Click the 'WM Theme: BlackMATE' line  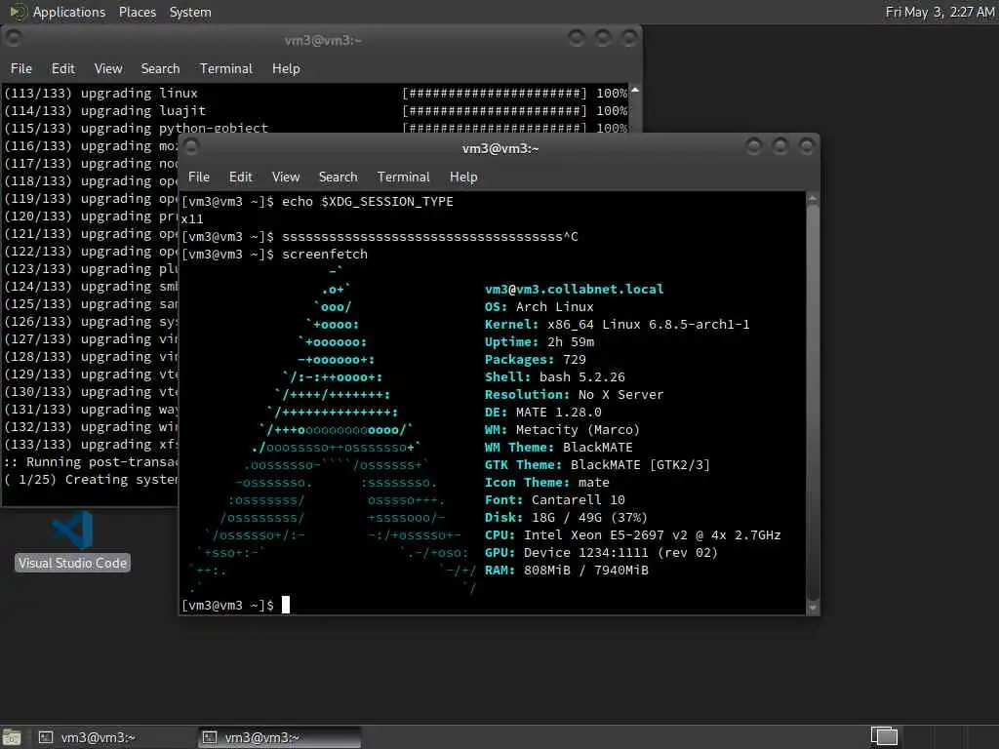559,447
